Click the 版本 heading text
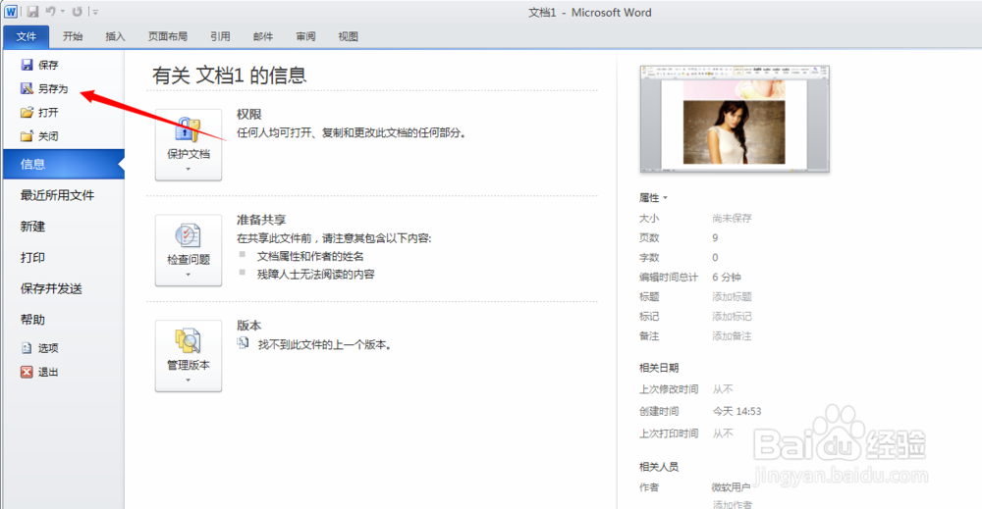Image resolution: width=982 pixels, height=509 pixels. pos(248,326)
